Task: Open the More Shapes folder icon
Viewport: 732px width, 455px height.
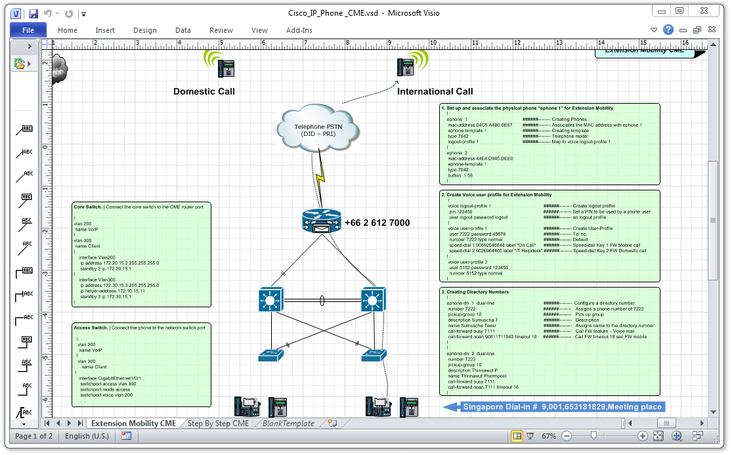Action: point(19,64)
